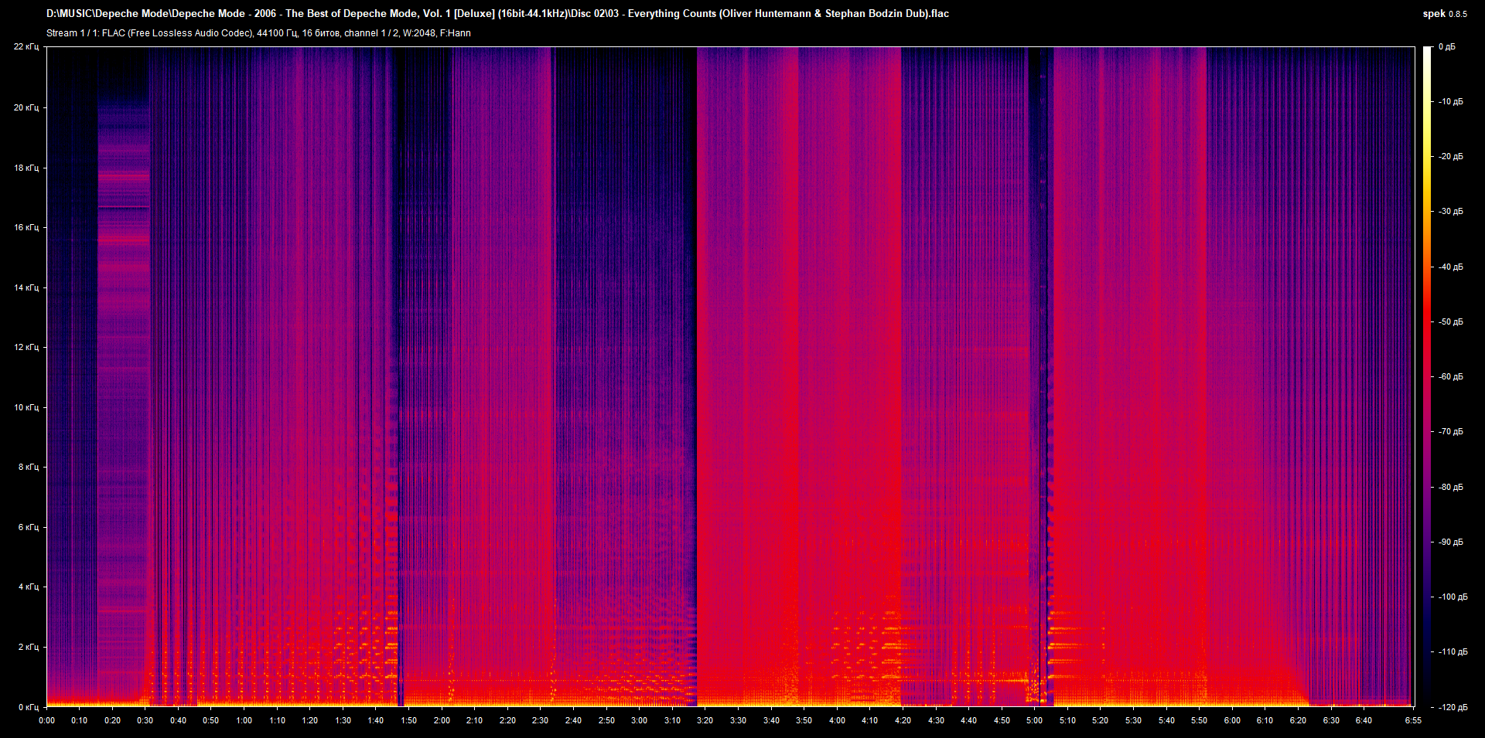Select the -120 дБ scale label

pos(1453,707)
